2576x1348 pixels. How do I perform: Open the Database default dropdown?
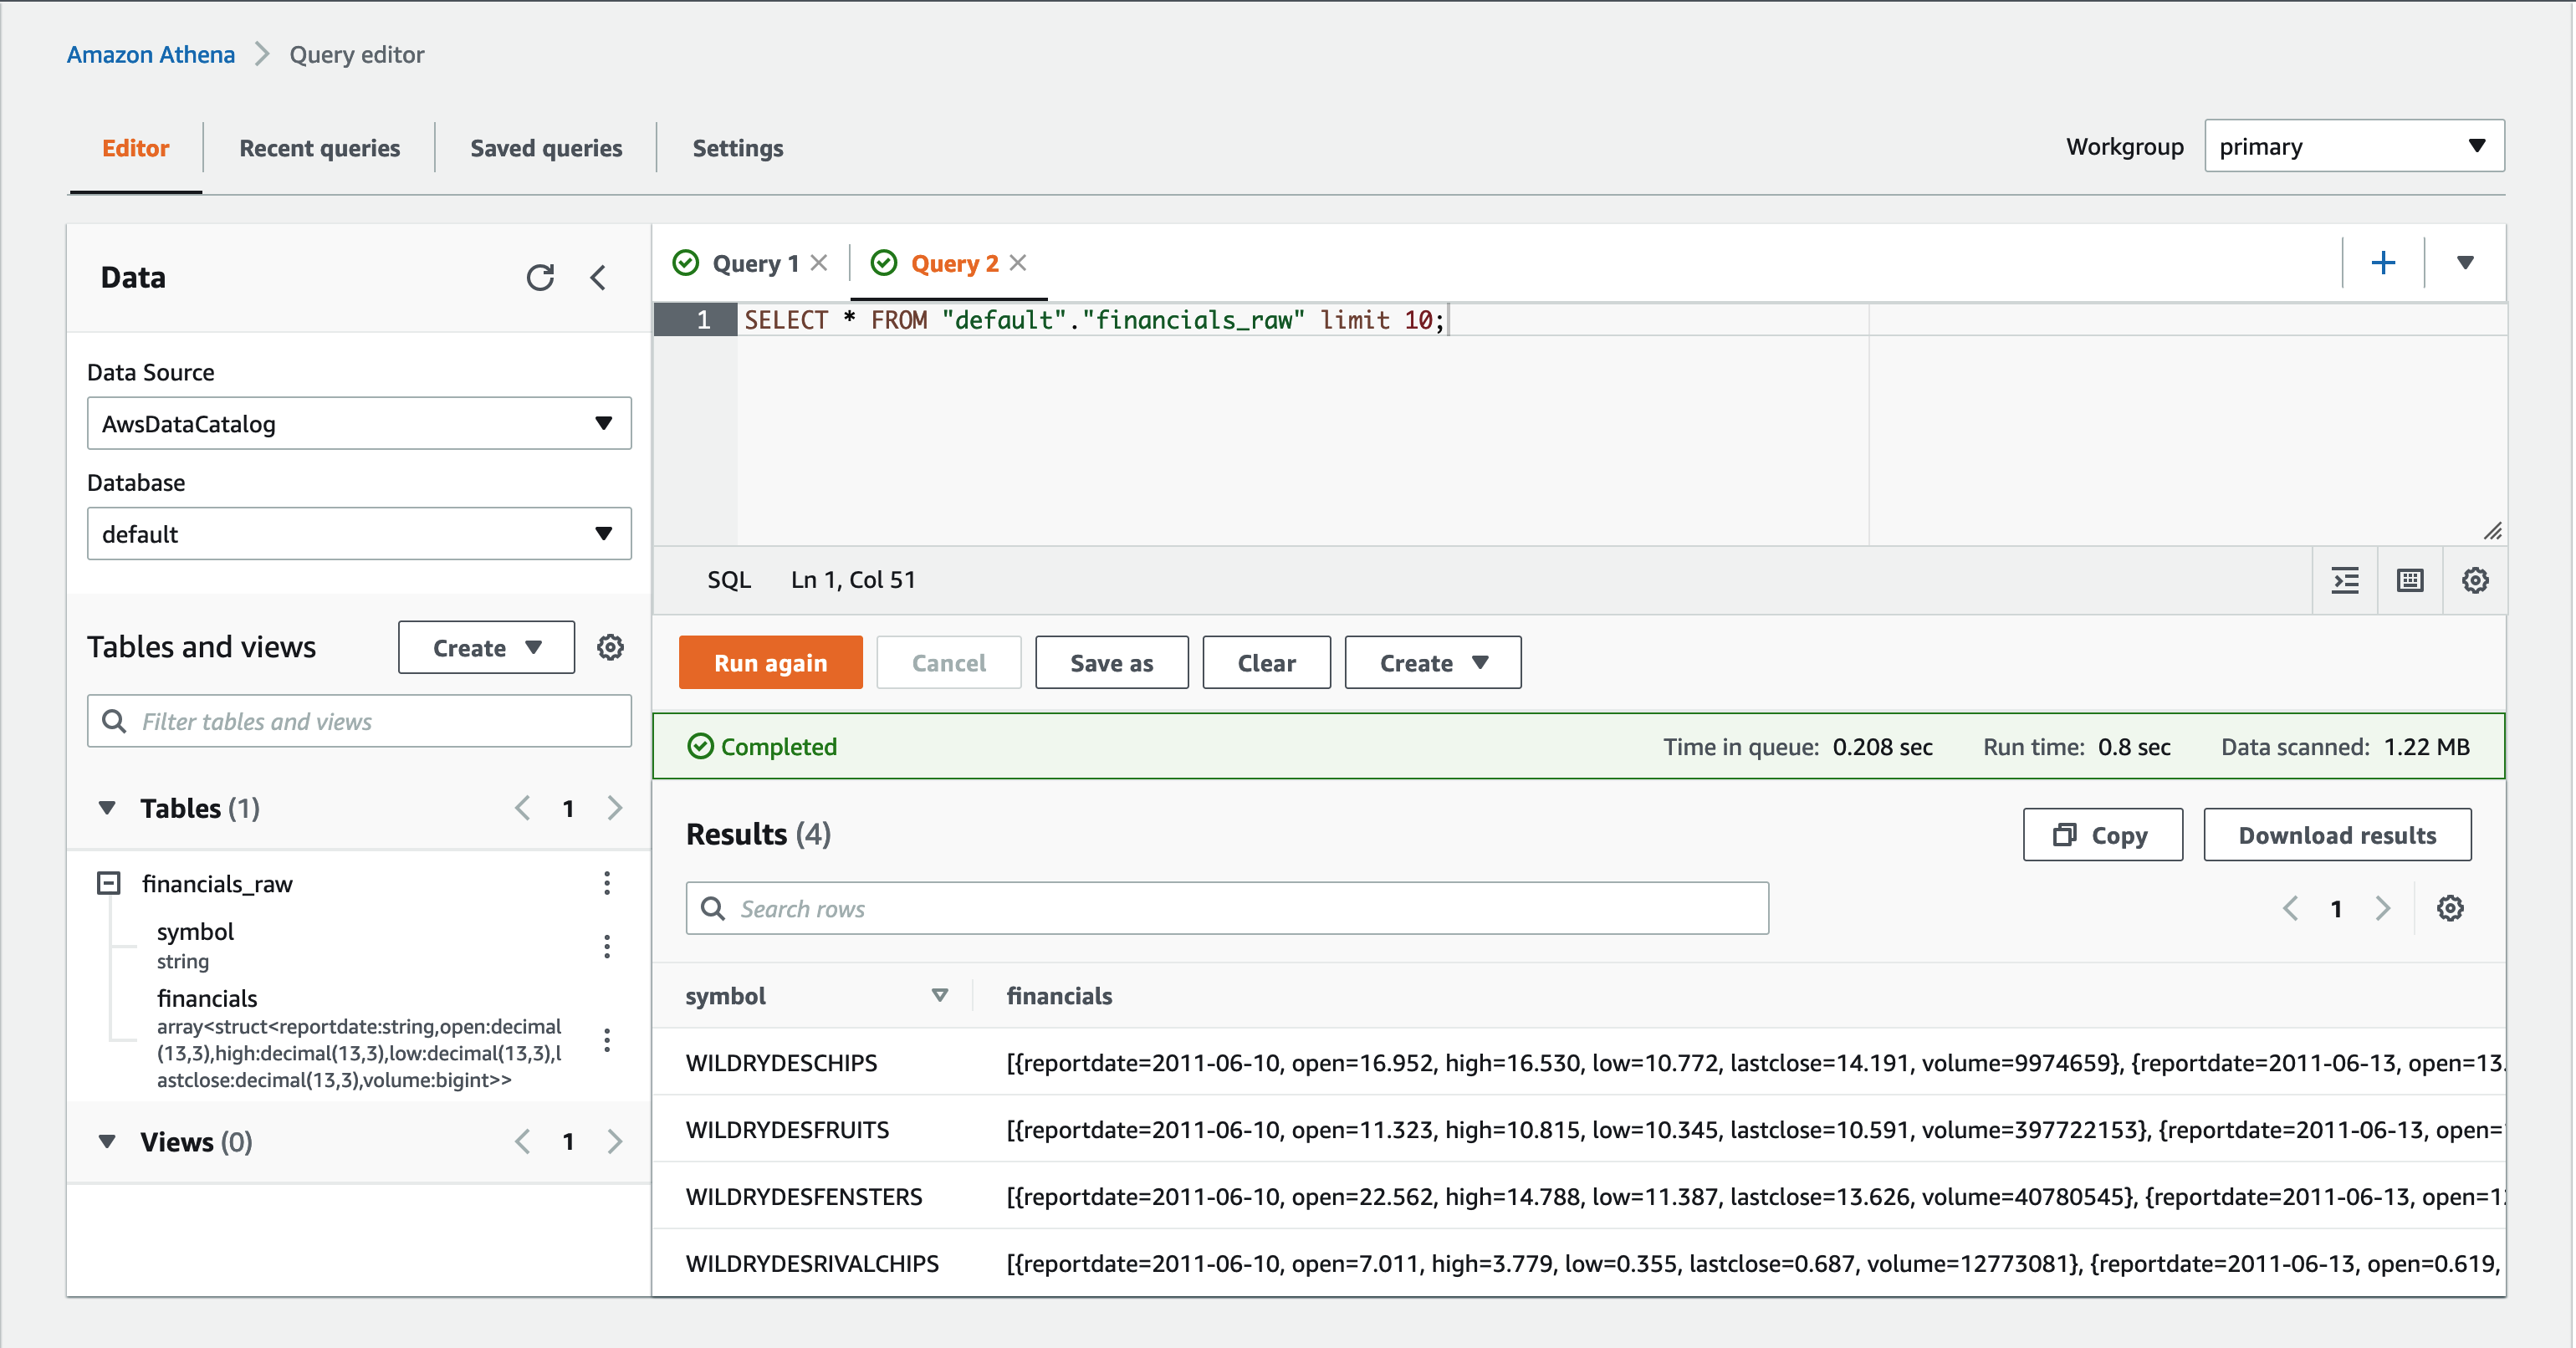(359, 533)
